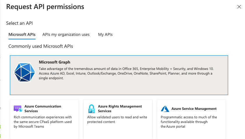Switch to the Microsoft APIs tab
Viewport: 245px width, 139px height.
click(x=22, y=34)
